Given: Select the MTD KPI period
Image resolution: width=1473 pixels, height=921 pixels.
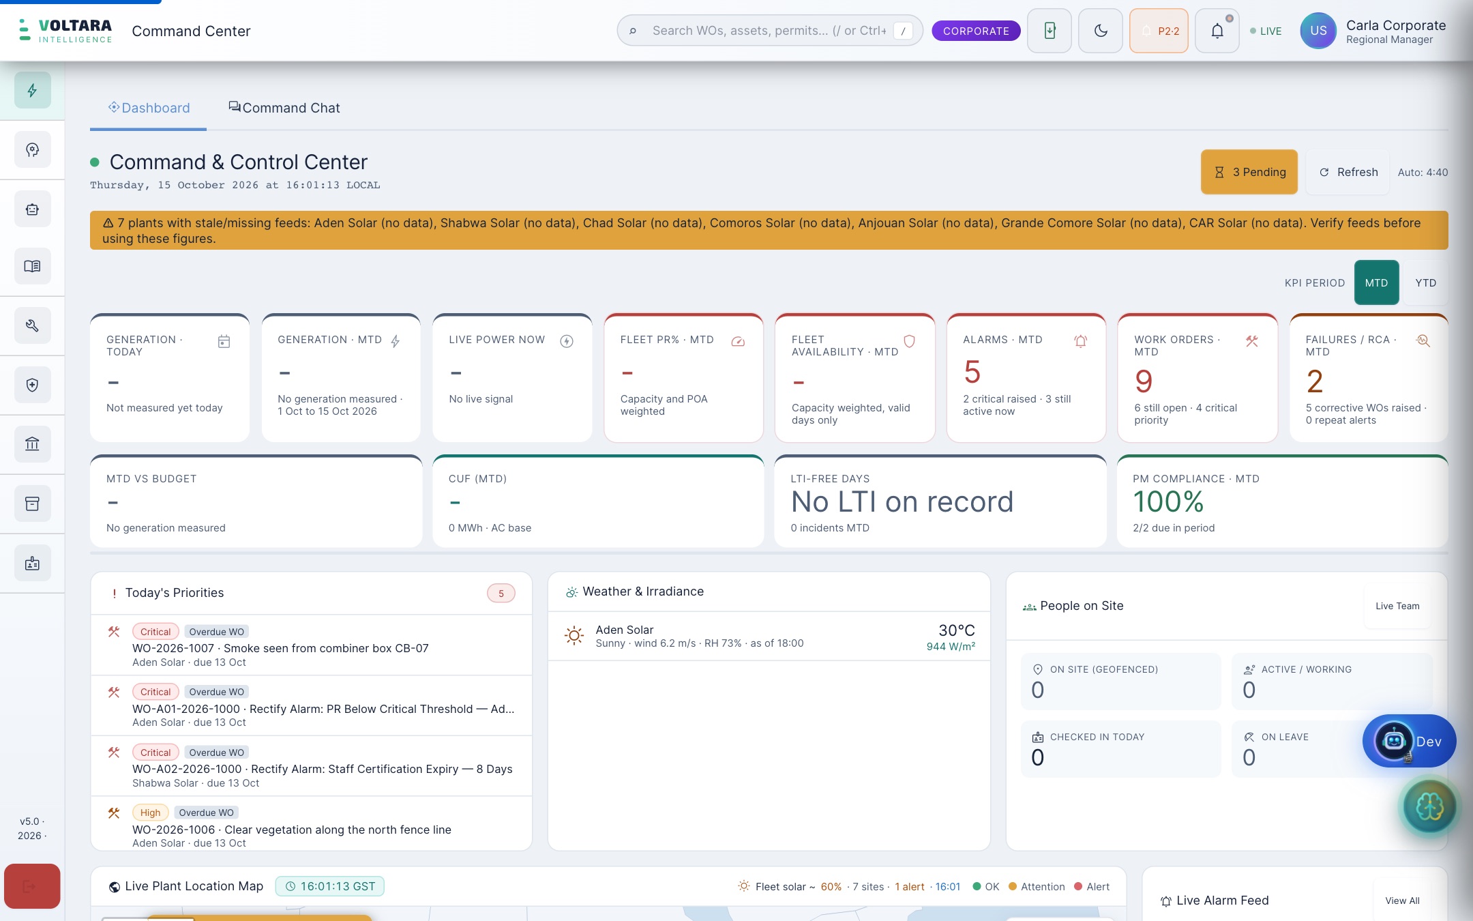Looking at the screenshot, I should coord(1376,282).
